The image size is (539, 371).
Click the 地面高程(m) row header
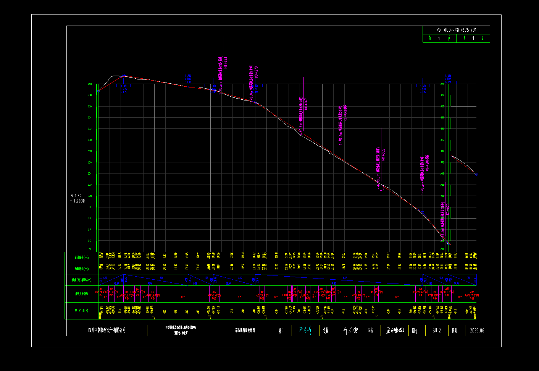[x=81, y=269]
